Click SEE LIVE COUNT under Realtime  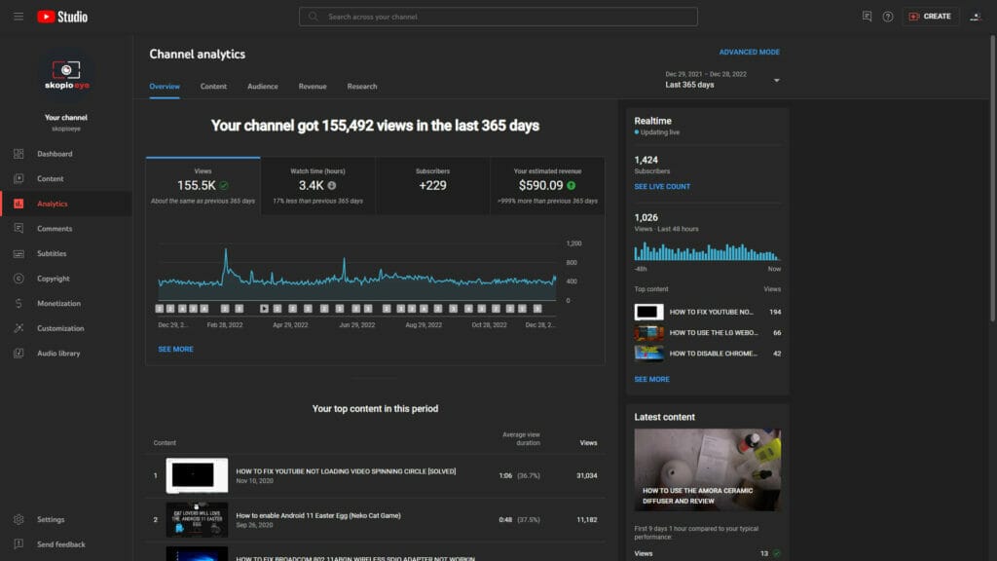663,184
